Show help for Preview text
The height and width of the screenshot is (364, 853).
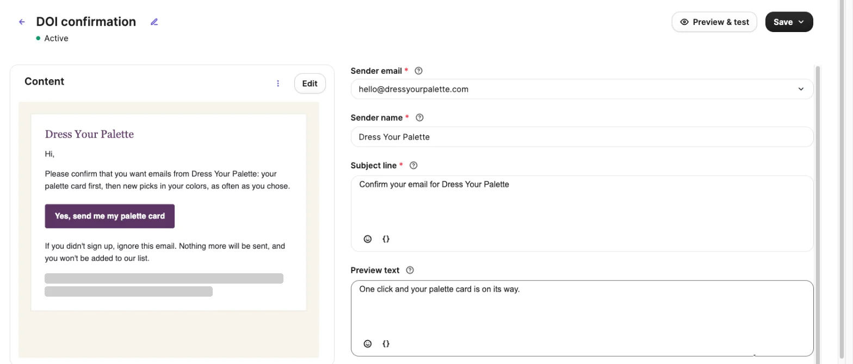click(410, 270)
